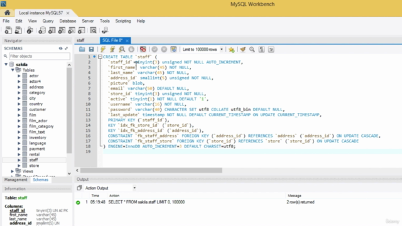The width and height of the screenshot is (402, 226).
Task: Collapse the Tables tree node
Action: point(13,70)
